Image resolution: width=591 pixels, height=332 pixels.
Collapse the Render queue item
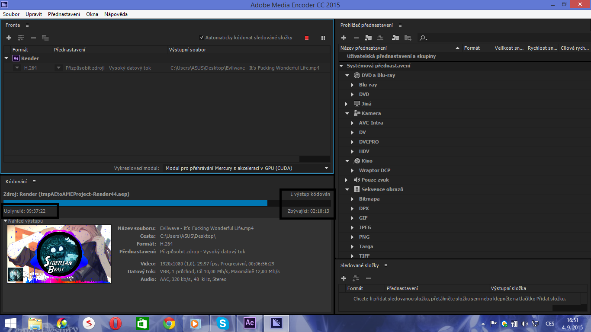click(6, 58)
